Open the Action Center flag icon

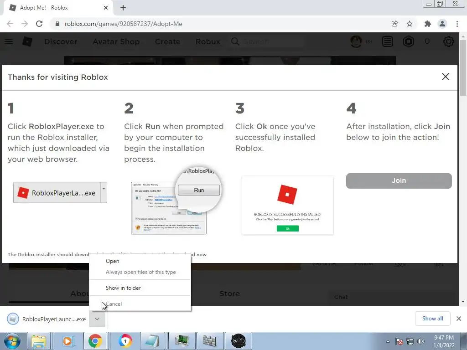(x=399, y=341)
